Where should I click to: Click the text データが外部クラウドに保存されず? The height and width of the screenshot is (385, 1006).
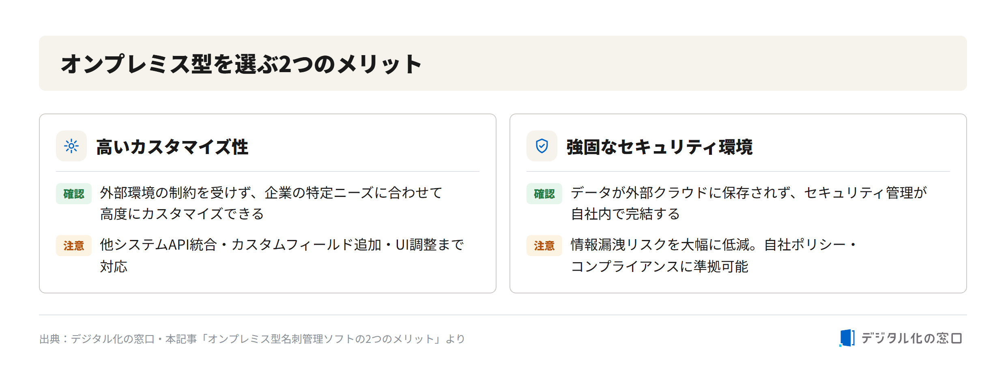pyautogui.click(x=681, y=193)
